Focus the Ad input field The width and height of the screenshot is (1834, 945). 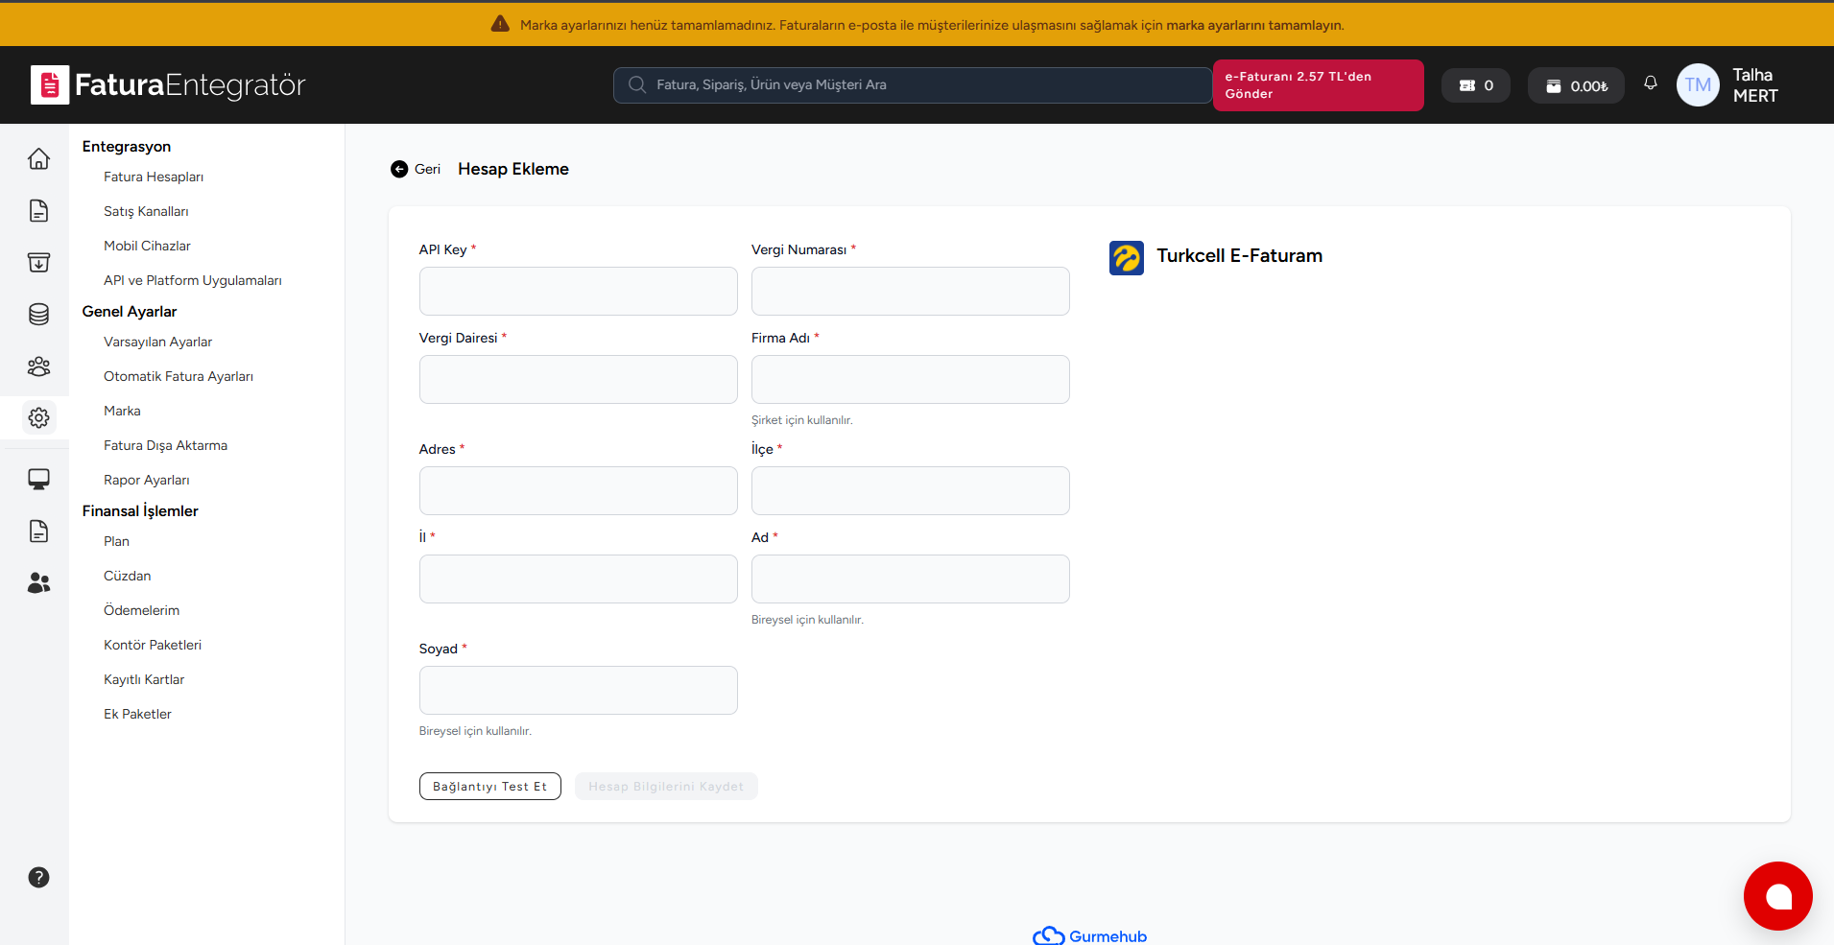coord(911,579)
